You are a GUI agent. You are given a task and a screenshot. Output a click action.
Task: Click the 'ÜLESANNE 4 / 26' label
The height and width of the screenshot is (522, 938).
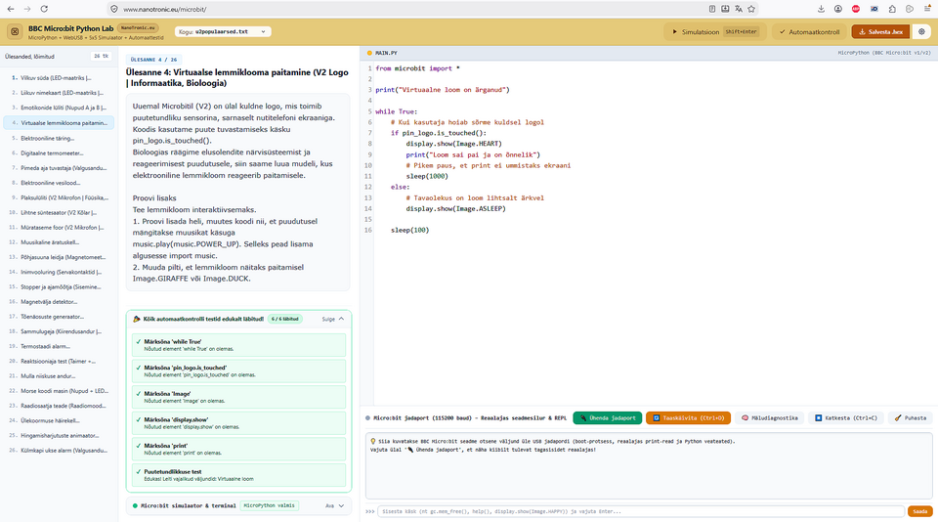click(153, 60)
